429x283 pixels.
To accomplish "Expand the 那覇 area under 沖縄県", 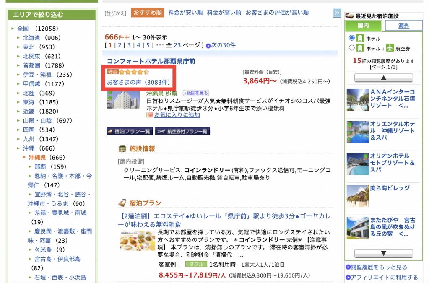I will (30, 167).
